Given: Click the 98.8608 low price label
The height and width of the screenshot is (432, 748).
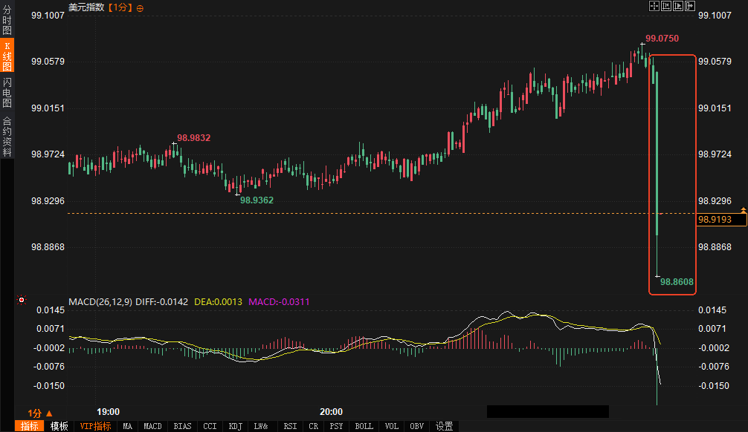Looking at the screenshot, I should (677, 282).
